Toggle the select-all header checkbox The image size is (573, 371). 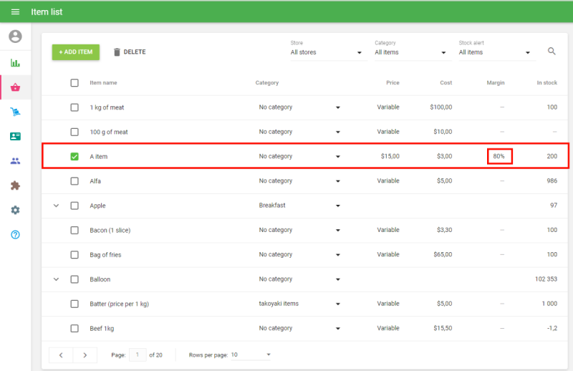[x=74, y=83]
